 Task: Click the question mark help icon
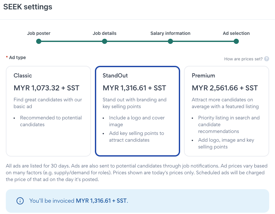tap(267, 59)
